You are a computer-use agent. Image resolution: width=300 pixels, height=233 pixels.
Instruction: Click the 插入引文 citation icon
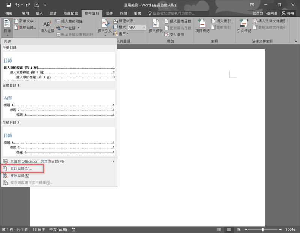[105, 25]
